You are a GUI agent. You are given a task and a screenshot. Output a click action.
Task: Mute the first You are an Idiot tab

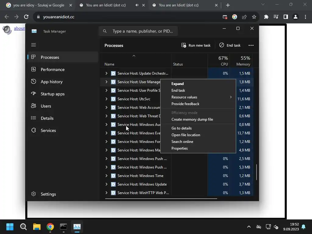137,5
